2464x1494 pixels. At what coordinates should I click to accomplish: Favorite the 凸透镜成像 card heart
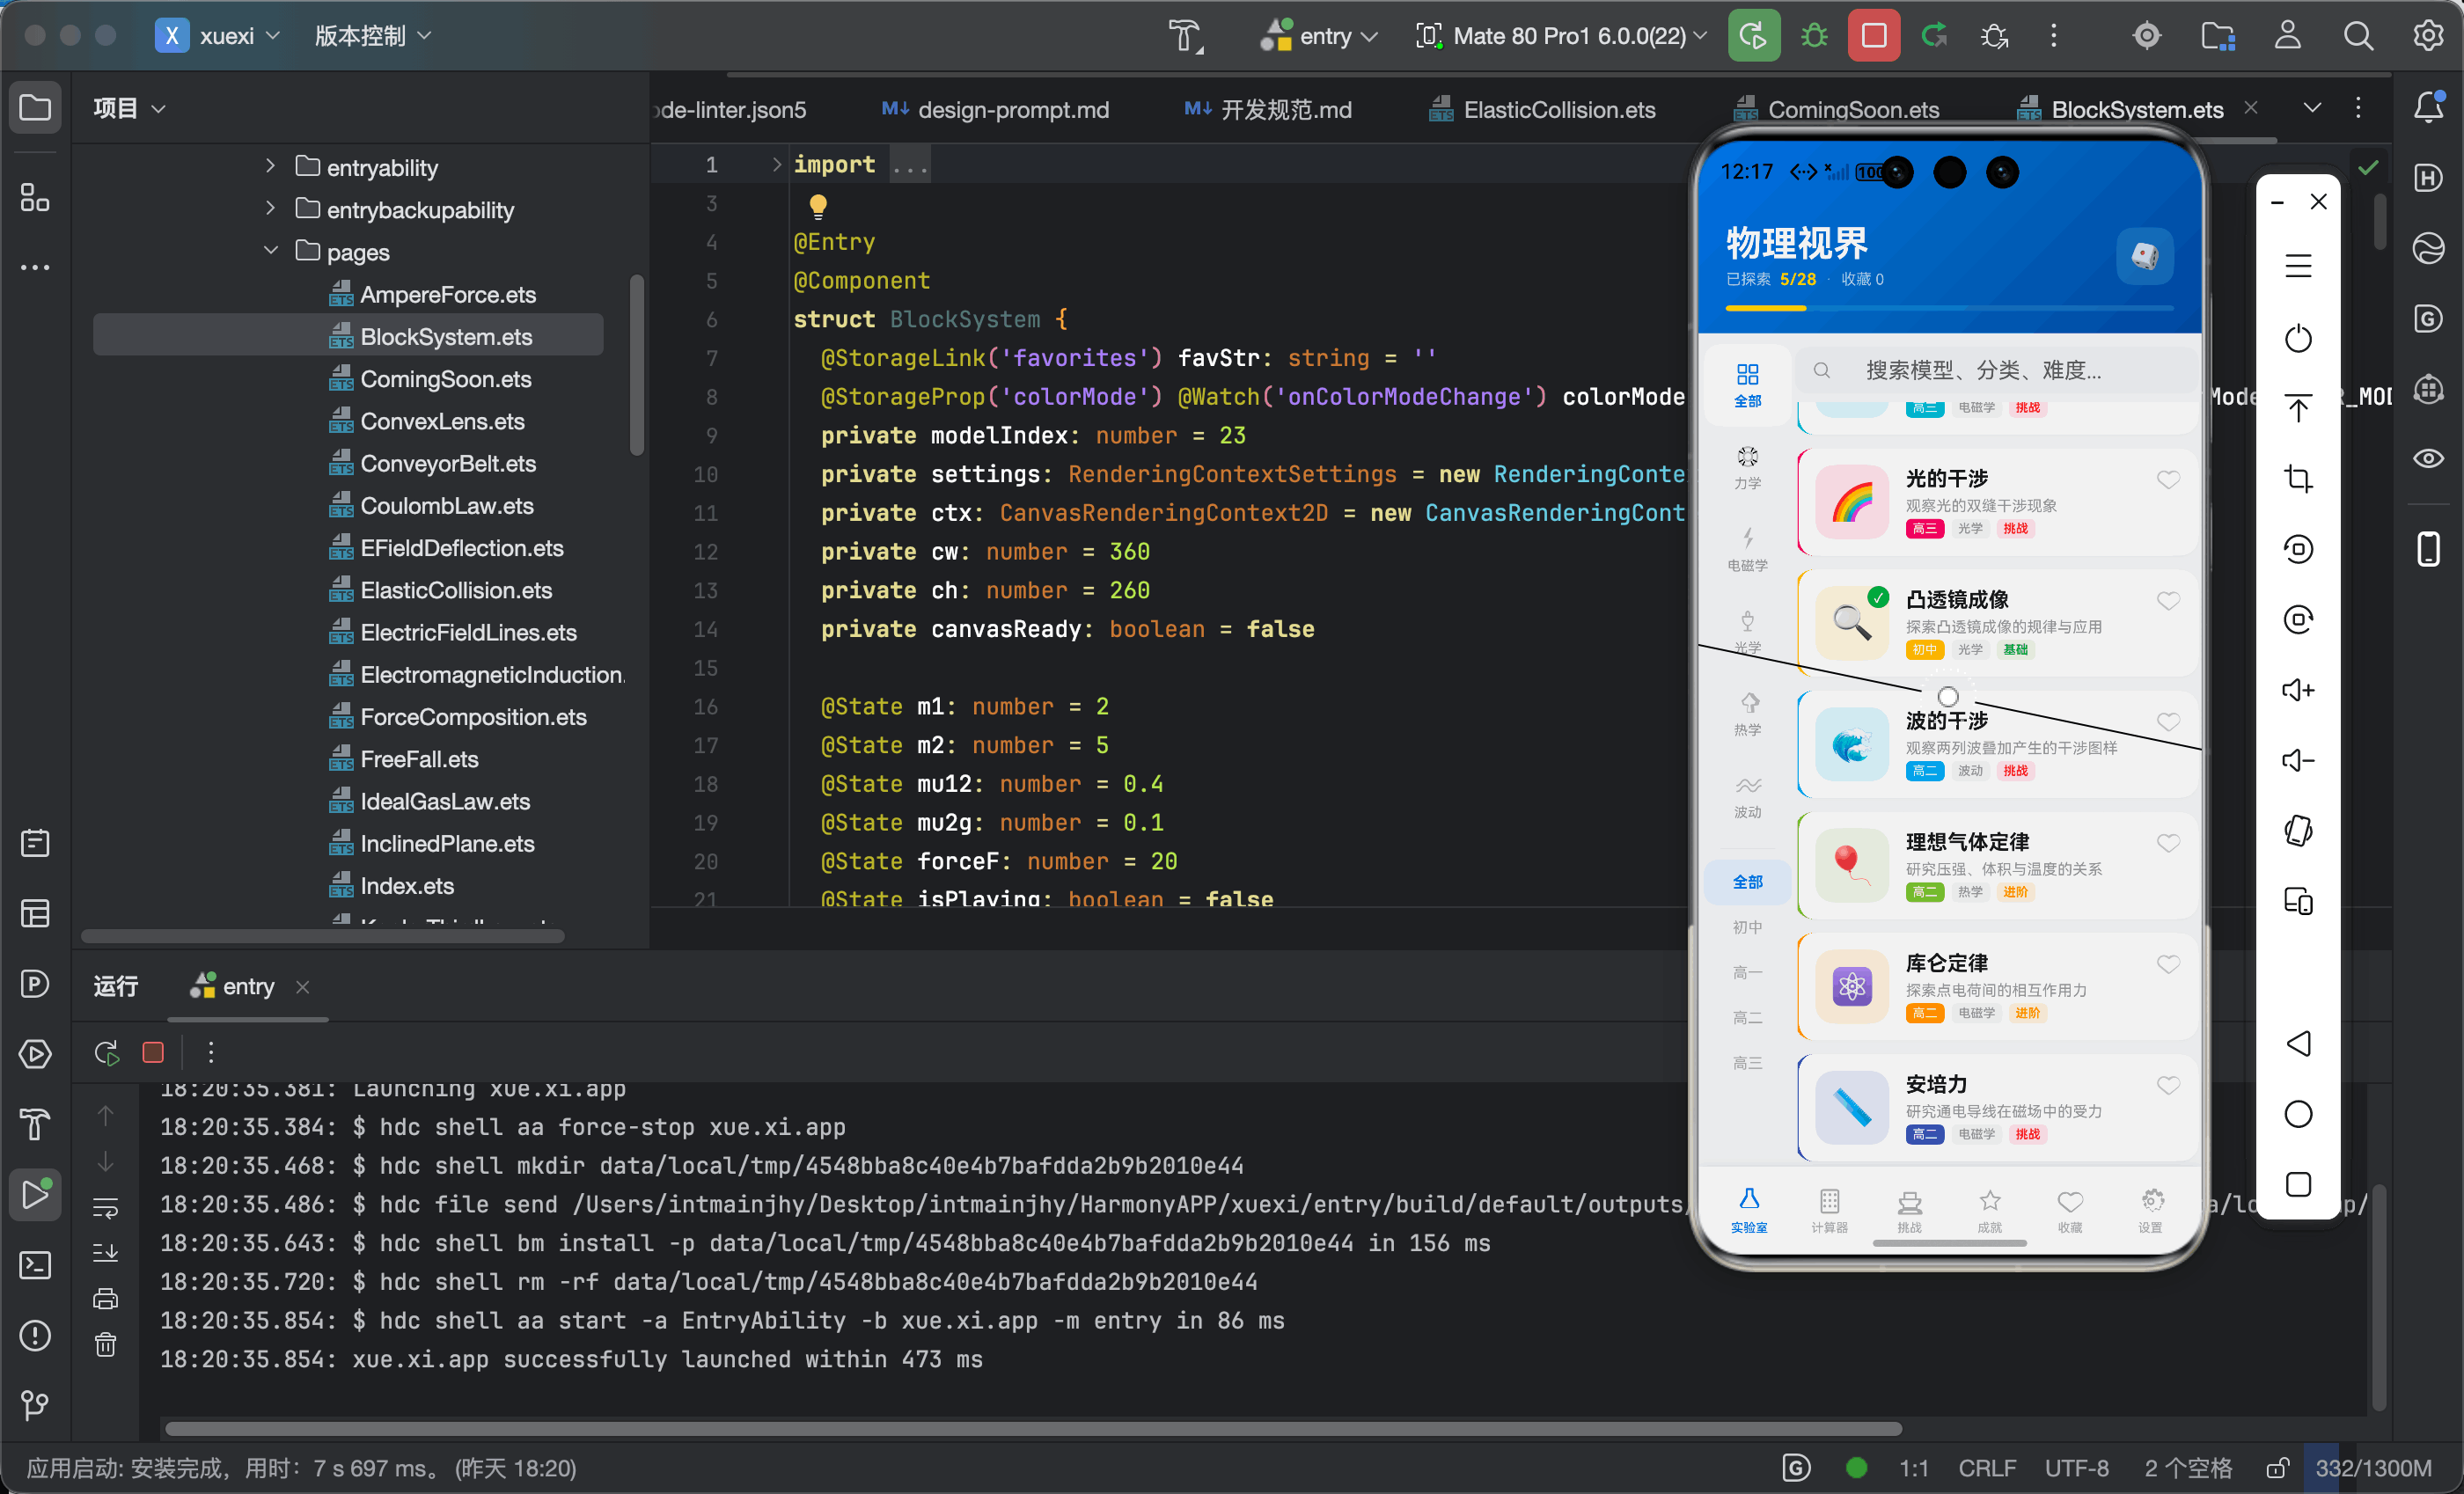click(x=2168, y=601)
